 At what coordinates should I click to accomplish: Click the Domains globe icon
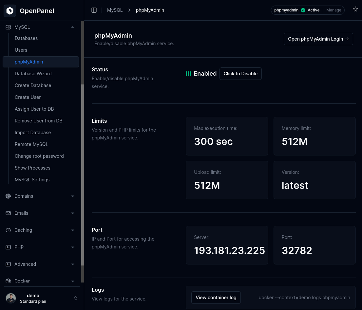(8, 196)
